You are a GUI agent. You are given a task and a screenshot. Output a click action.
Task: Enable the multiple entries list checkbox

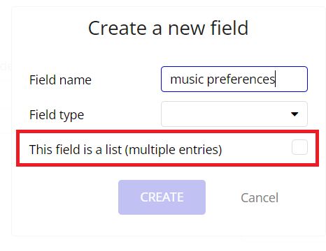299,147
